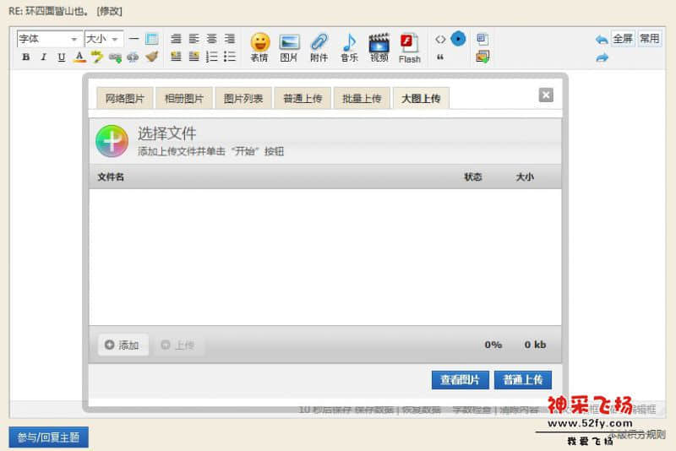
Task: Open the 大小 font size dropdown
Action: coord(104,39)
